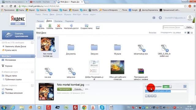Change sort order по имени

point(177,33)
